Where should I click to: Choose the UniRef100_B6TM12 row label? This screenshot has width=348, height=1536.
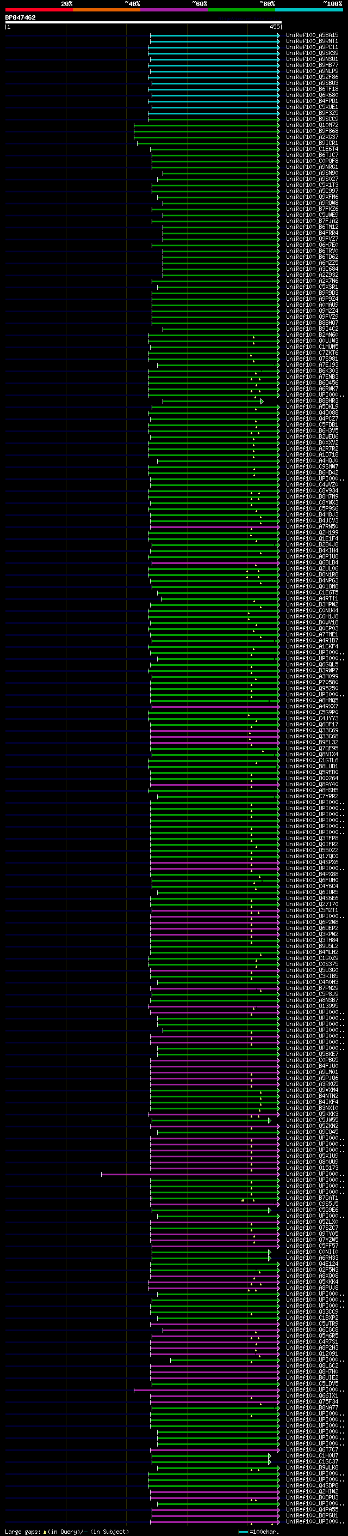tap(312, 227)
